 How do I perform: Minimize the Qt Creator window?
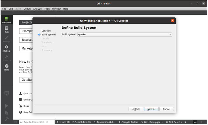191,3
